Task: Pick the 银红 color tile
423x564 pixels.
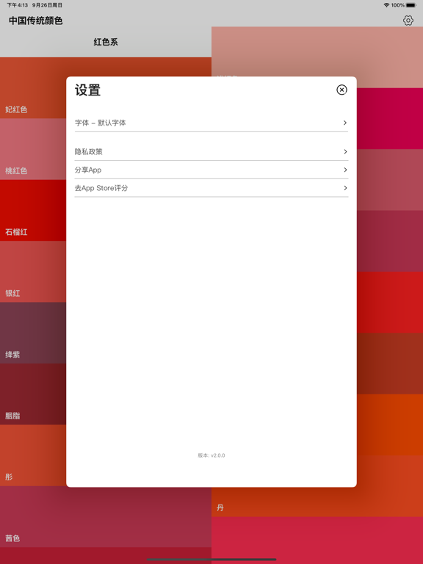Action: (x=33, y=272)
